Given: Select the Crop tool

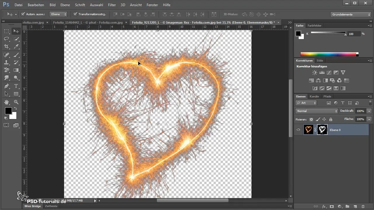Looking at the screenshot, I should pos(7,46).
